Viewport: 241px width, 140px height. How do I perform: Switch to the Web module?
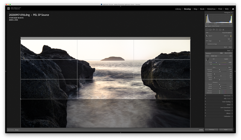(227, 9)
